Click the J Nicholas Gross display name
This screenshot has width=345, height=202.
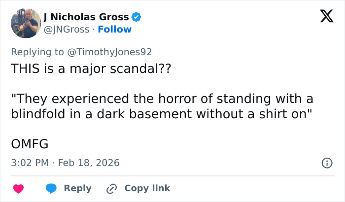point(86,17)
